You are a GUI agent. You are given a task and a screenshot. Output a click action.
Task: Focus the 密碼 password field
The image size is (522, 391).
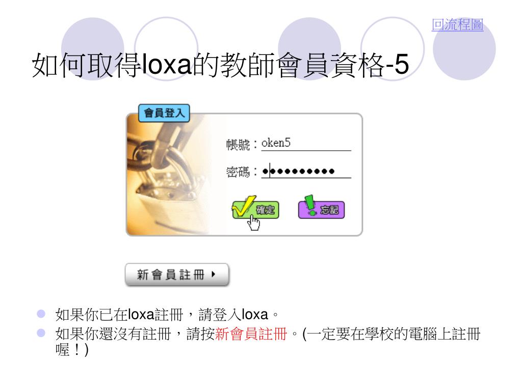coord(306,171)
